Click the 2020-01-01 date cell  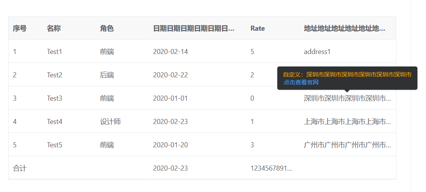coord(170,98)
